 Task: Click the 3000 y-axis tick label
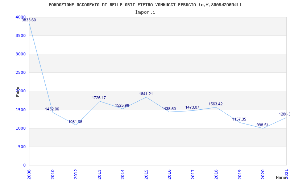pos(21,54)
